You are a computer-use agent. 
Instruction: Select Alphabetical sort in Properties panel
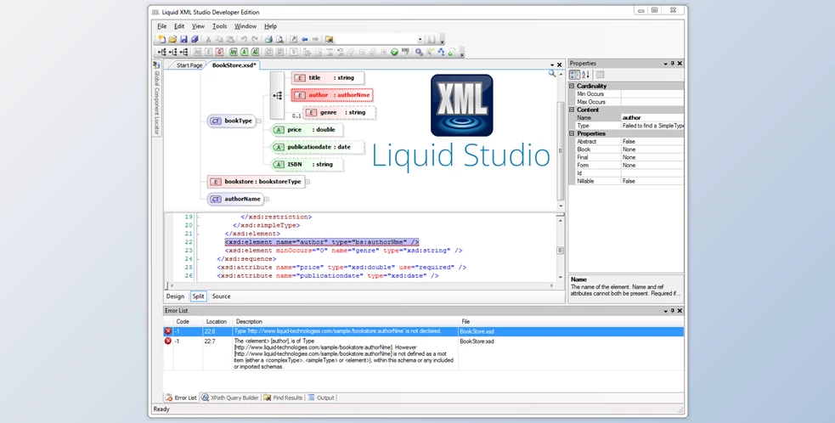pyautogui.click(x=586, y=75)
